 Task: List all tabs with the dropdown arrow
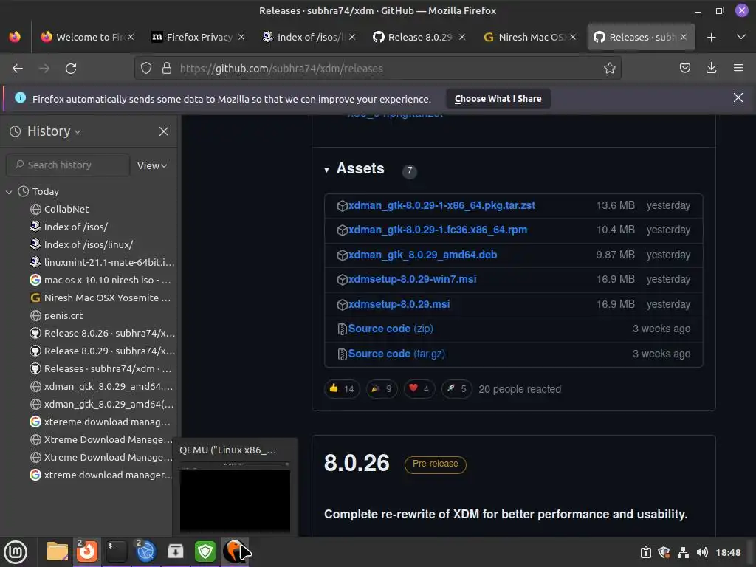741,37
